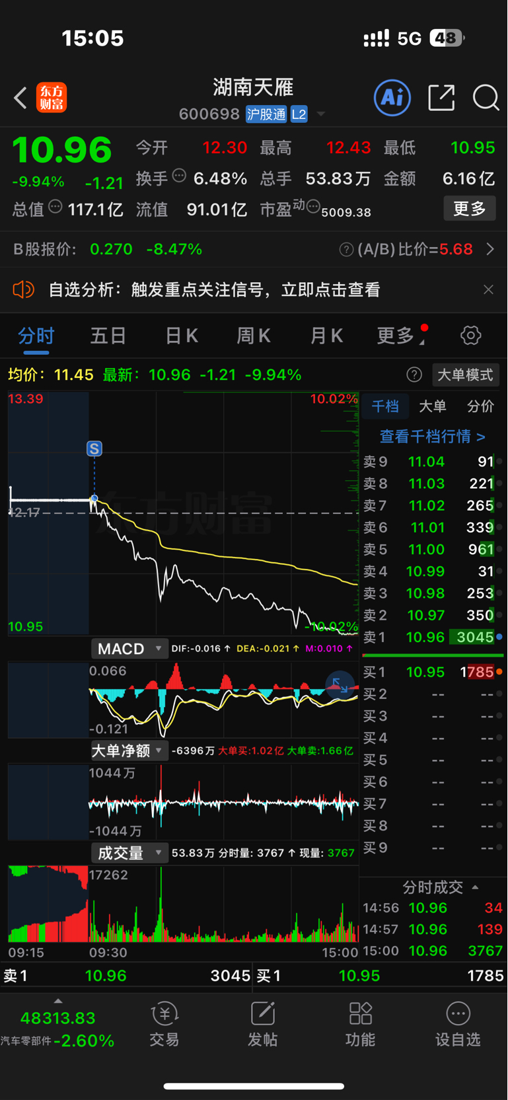This screenshot has height=1100, width=508.
Task: Tap the chart help question mark
Action: [414, 375]
